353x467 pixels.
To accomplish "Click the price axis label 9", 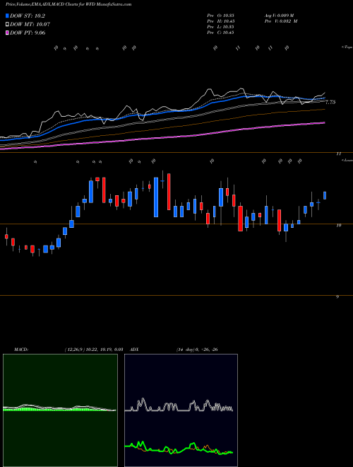I will pyautogui.click(x=337, y=297).
